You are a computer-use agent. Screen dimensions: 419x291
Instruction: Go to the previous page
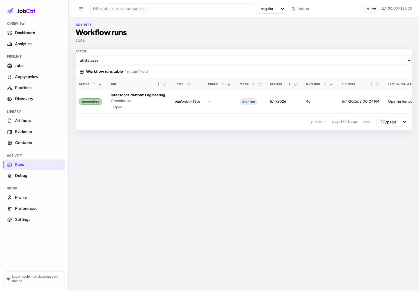click(x=319, y=122)
